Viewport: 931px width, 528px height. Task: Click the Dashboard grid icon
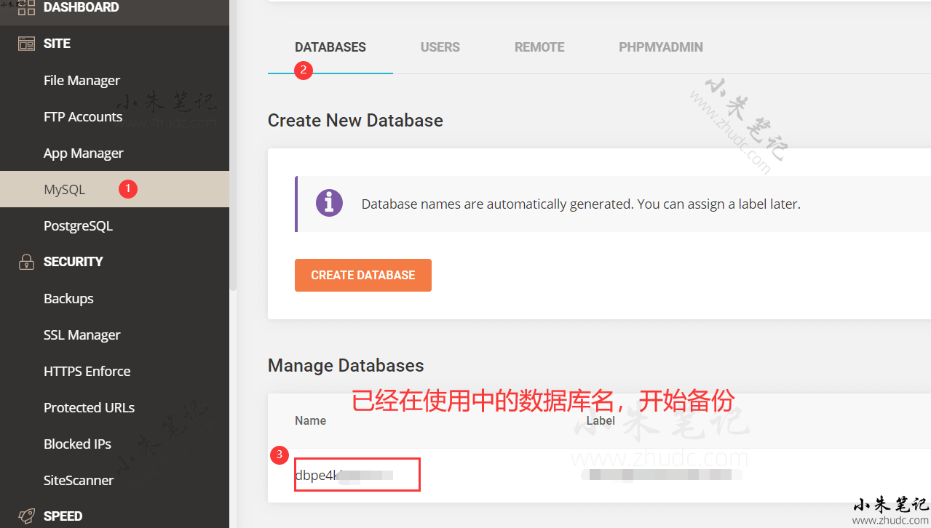coord(26,8)
